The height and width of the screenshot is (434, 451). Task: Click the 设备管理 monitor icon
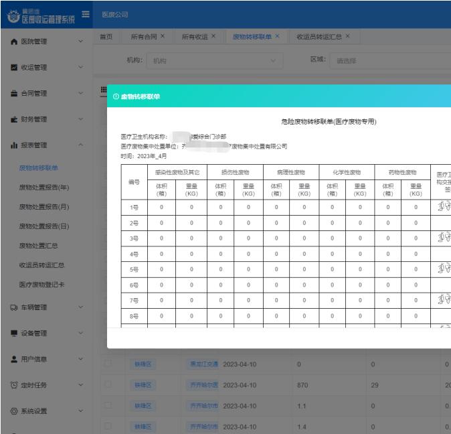point(14,334)
